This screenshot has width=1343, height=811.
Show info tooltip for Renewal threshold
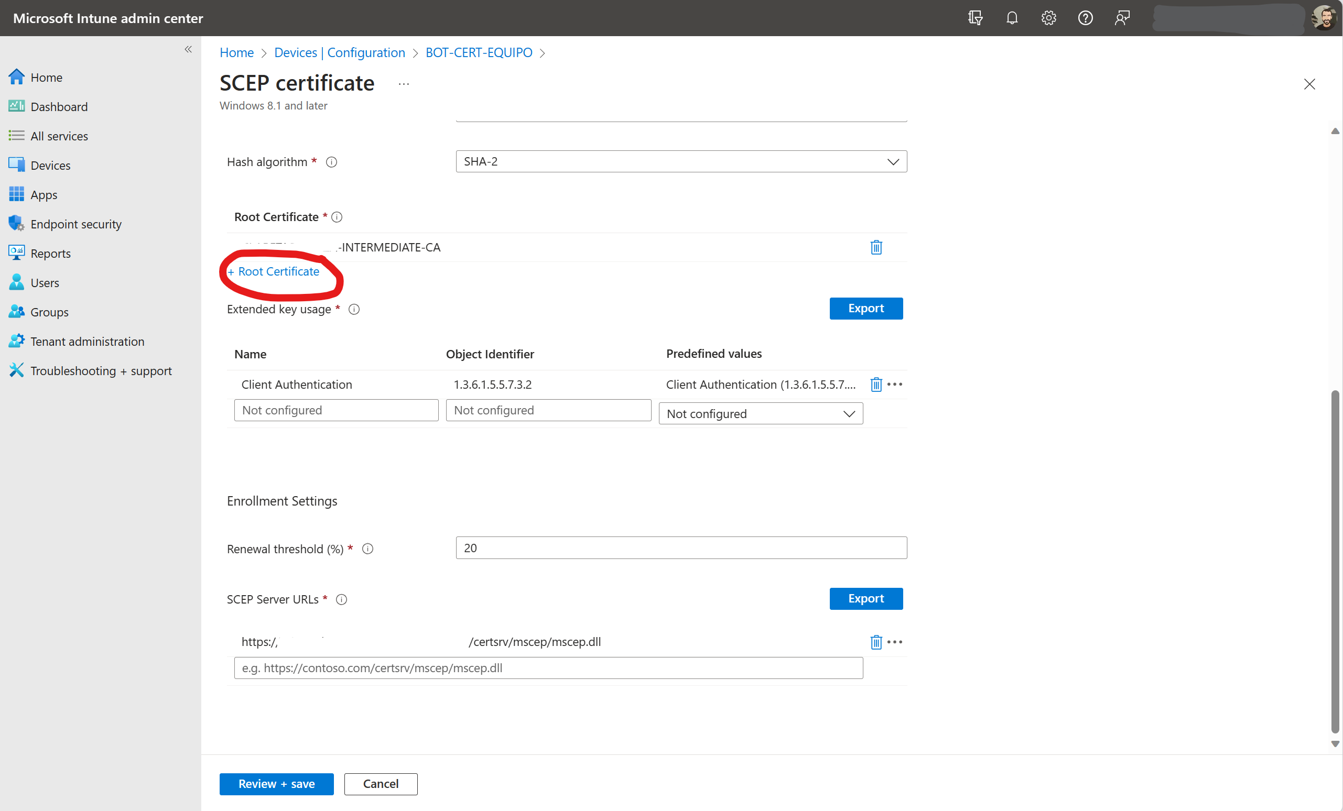point(368,549)
